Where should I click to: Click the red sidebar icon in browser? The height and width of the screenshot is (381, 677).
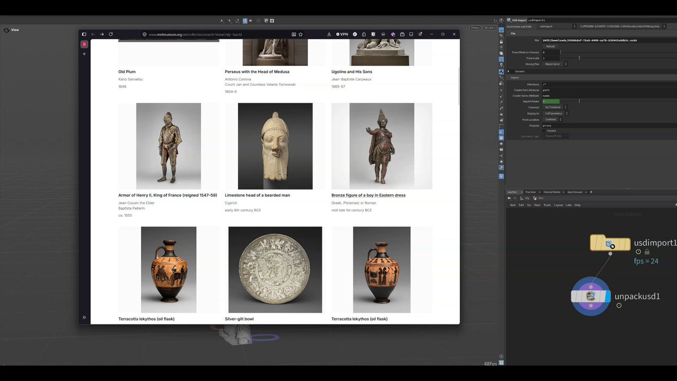point(84,44)
